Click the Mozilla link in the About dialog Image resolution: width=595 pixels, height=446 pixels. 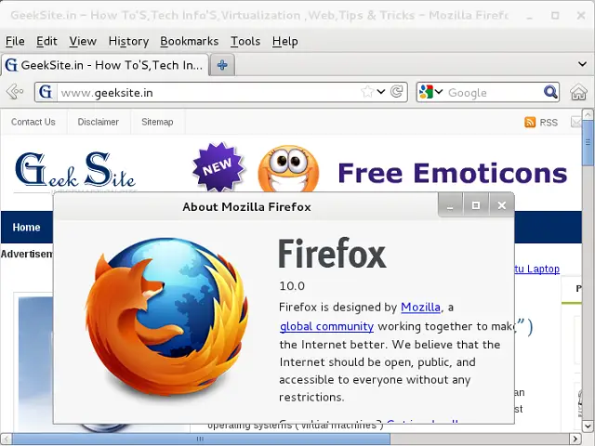click(x=420, y=307)
